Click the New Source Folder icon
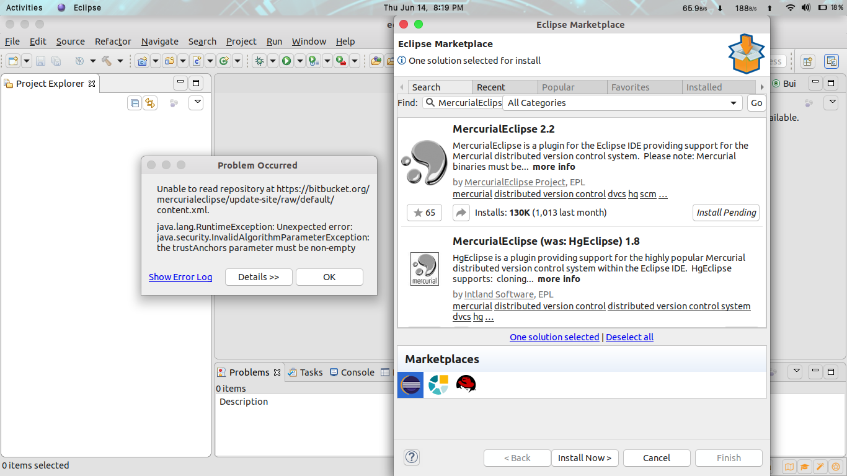 (x=169, y=61)
